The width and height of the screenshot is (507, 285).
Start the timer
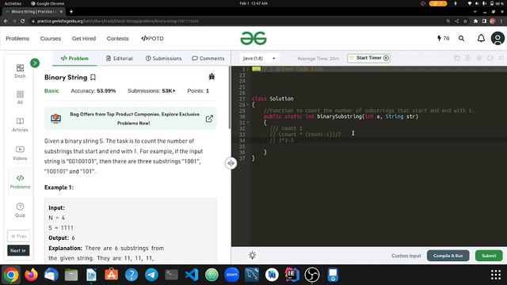pyautogui.click(x=368, y=58)
